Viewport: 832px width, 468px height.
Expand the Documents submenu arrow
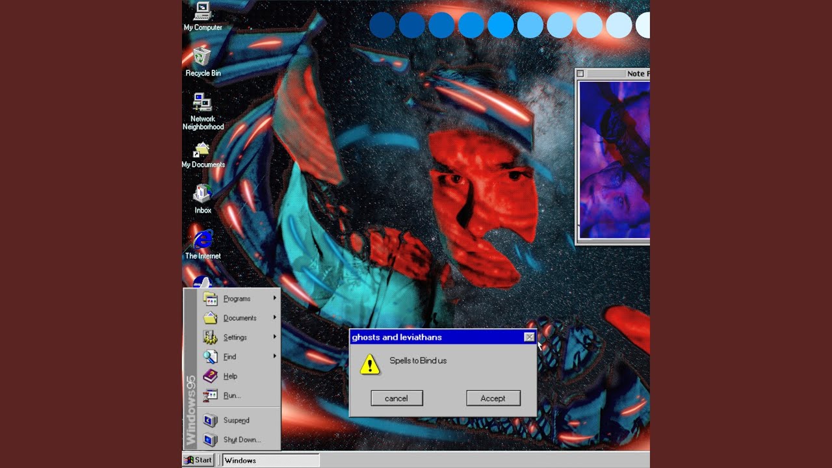click(275, 318)
